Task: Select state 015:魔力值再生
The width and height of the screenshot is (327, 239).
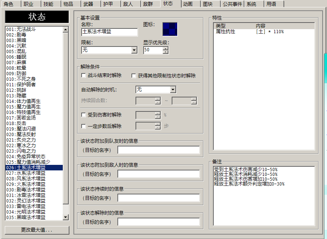Action: (x=34, y=107)
